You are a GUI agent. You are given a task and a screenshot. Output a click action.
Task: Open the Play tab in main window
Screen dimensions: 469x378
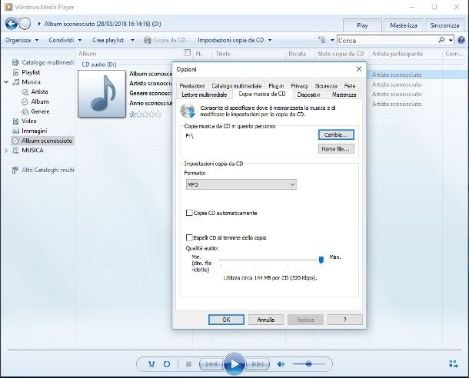click(362, 25)
